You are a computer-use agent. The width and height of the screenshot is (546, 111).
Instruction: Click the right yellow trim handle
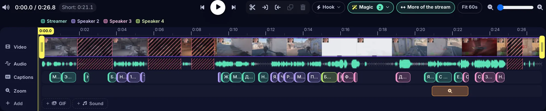point(542,47)
